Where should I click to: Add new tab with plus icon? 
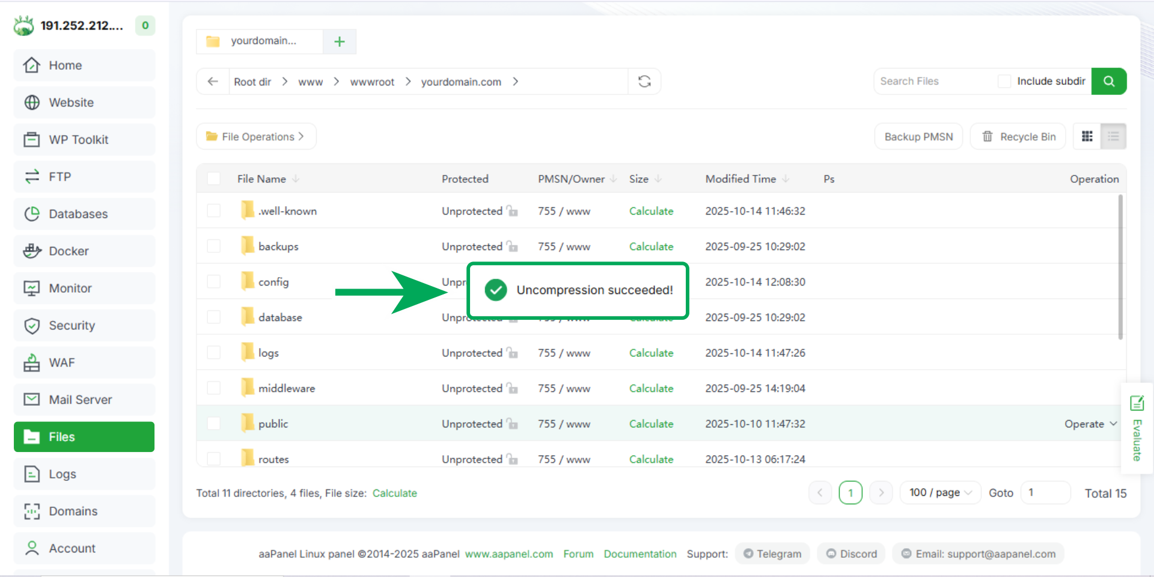(340, 41)
